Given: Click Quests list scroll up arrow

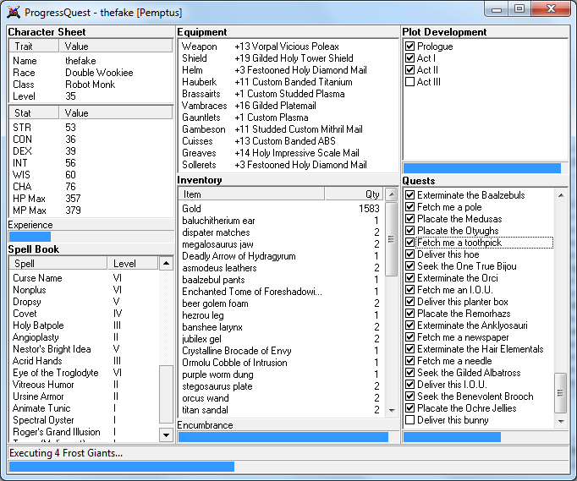Looking at the screenshot, I should click(x=561, y=195).
